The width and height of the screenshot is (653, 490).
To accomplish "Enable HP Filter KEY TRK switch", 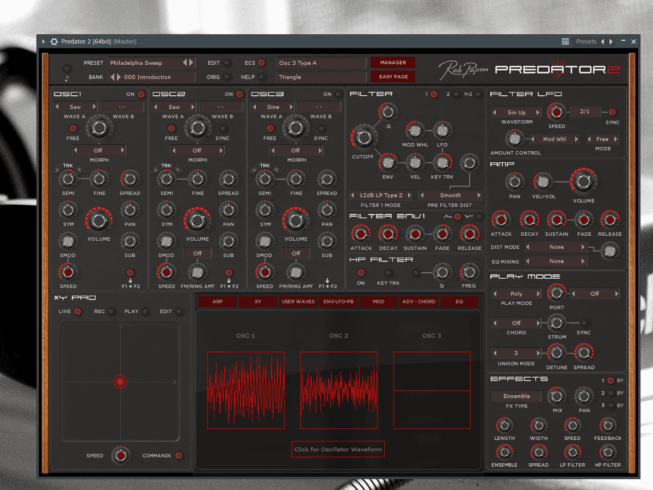I will pyautogui.click(x=388, y=273).
